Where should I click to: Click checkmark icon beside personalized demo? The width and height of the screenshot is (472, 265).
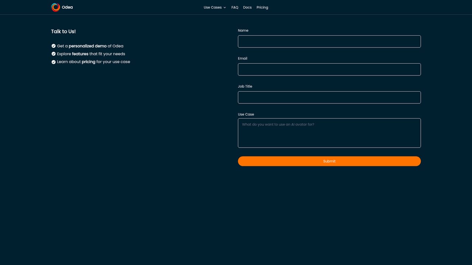click(x=53, y=46)
